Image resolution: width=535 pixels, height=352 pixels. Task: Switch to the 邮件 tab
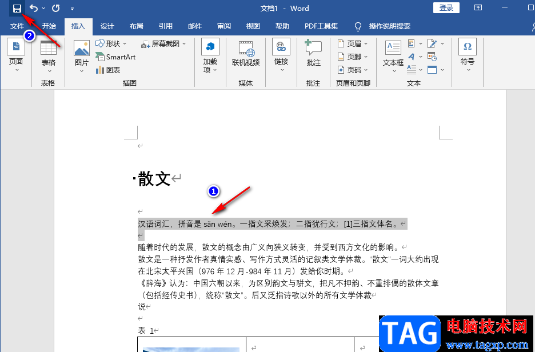195,26
